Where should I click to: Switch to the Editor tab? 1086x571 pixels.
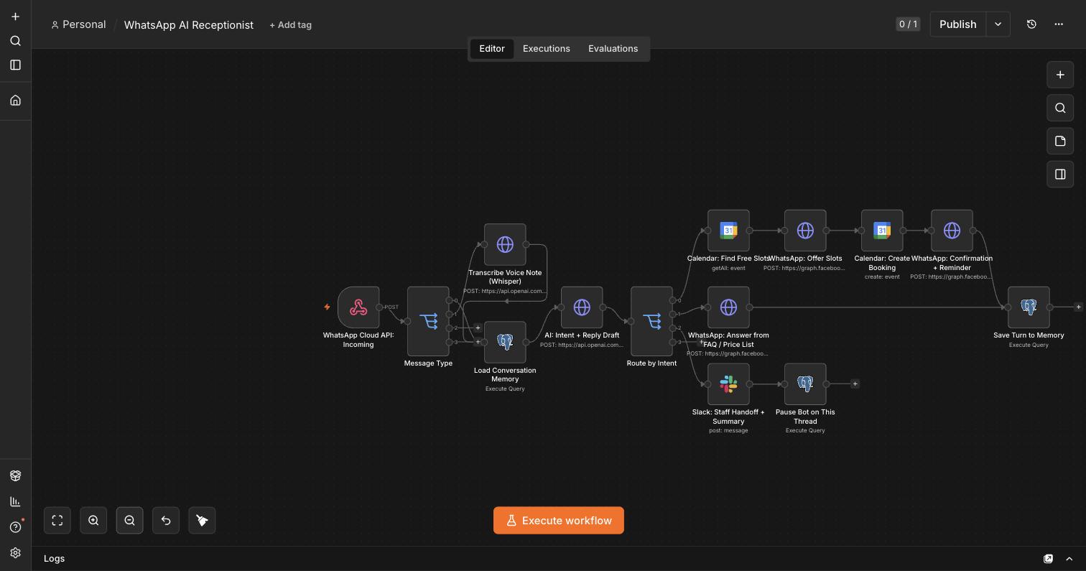coord(492,49)
